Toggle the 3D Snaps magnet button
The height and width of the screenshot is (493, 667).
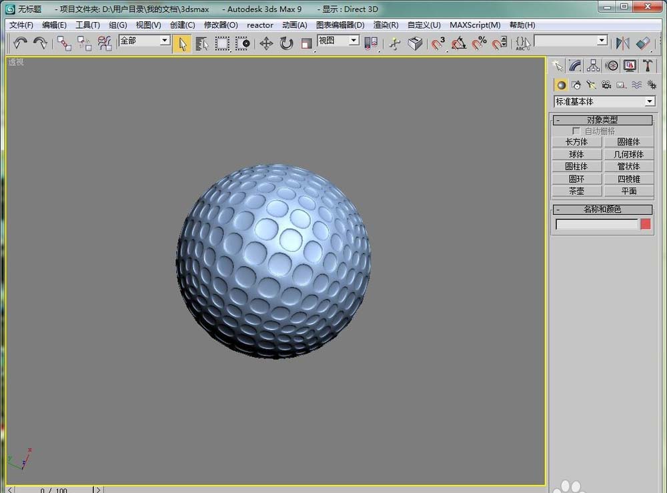[438, 43]
